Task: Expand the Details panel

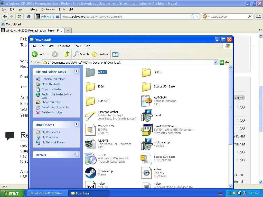Action: (x=76, y=154)
